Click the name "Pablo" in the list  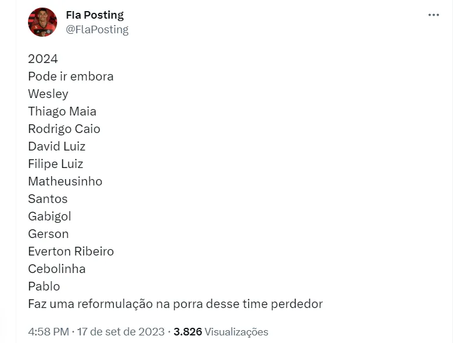pyautogui.click(x=44, y=286)
